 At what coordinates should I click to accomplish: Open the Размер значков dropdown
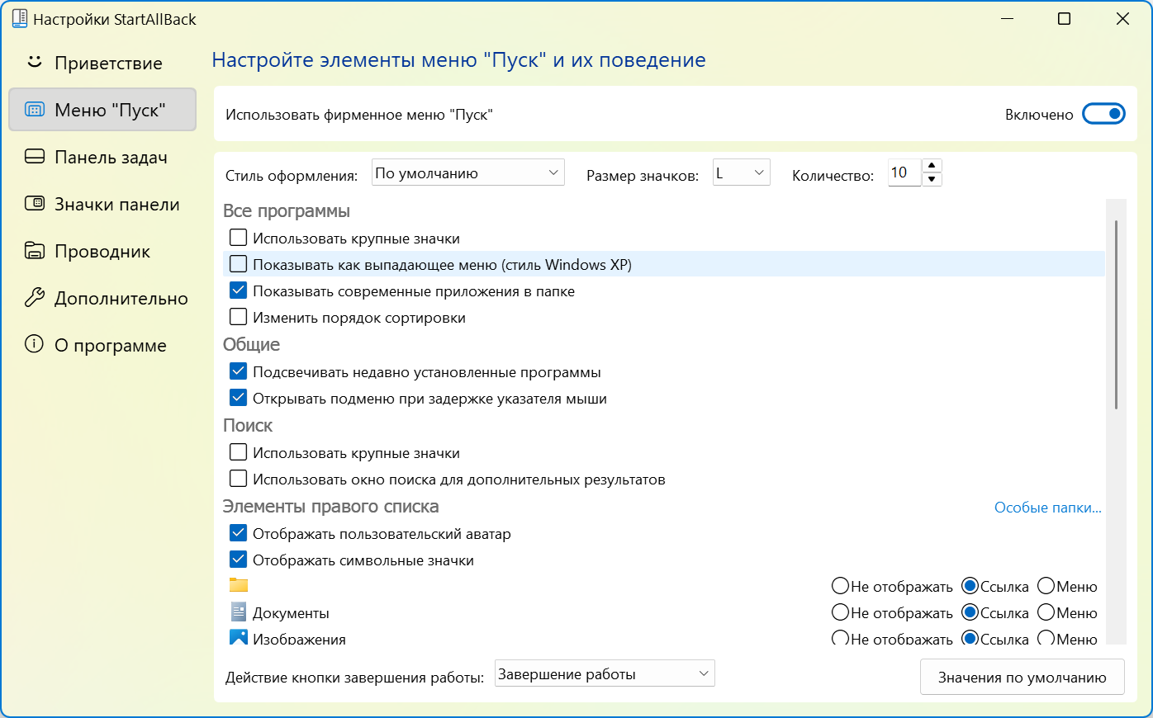click(741, 172)
